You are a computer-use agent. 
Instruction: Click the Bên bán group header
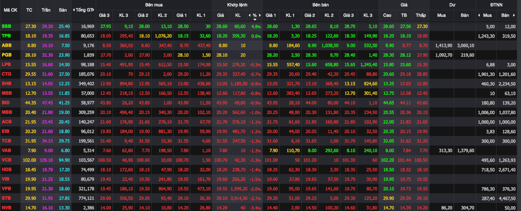tap(321, 5)
